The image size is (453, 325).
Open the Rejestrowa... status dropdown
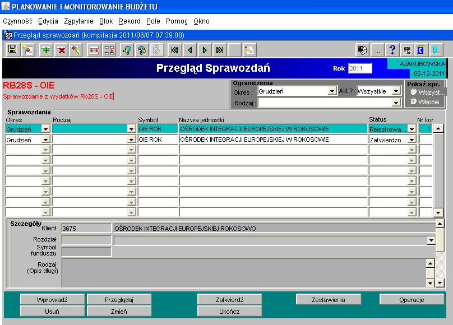pyautogui.click(x=412, y=129)
